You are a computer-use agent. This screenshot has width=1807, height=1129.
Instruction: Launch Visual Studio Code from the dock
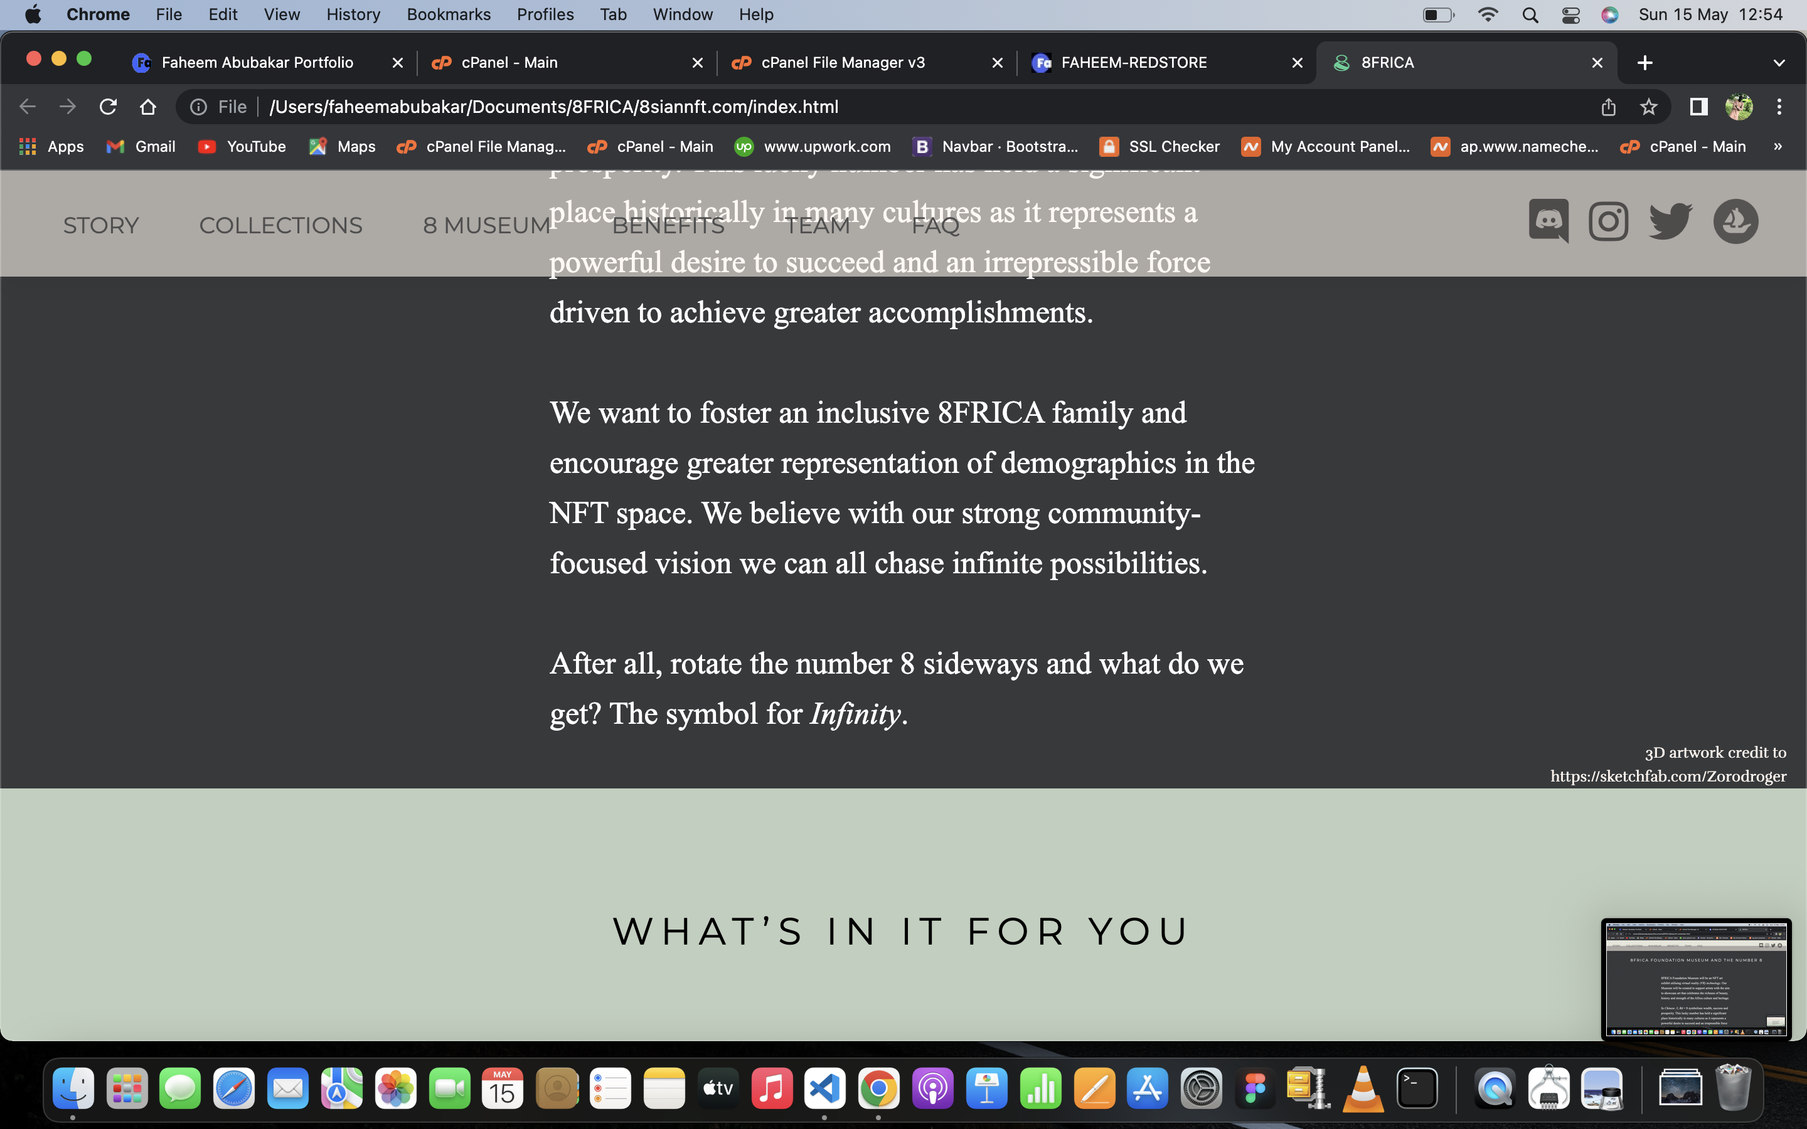825,1088
